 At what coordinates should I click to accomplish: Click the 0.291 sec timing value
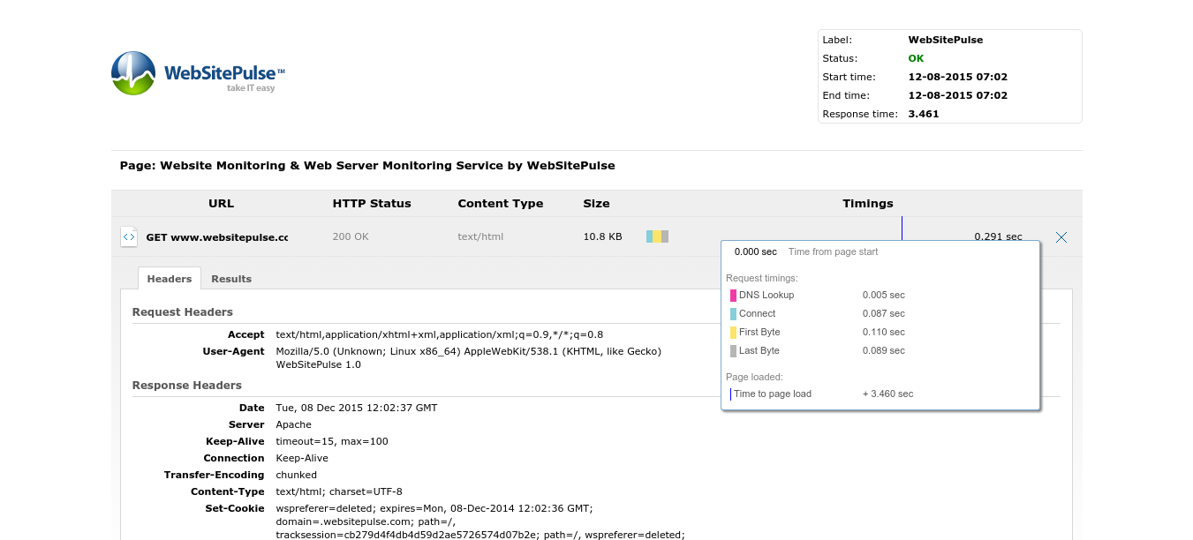[x=998, y=236]
